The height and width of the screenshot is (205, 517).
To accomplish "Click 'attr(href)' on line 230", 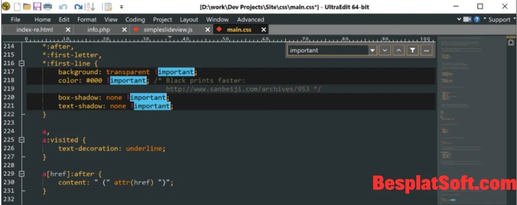I will click(x=134, y=182).
